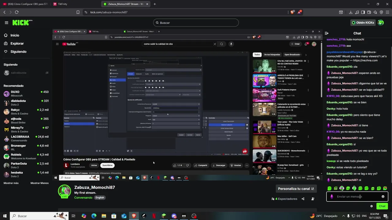392x220 pixels.
Task: Share the stream with the share icon
Action: point(303,199)
